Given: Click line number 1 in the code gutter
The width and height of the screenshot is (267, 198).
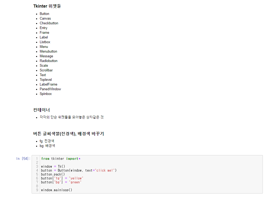Looking at the screenshot, I should 37,159.
